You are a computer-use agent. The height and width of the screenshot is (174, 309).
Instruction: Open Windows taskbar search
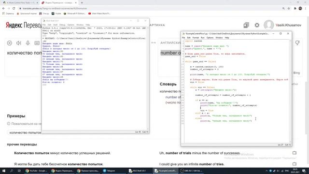[x=12, y=171]
